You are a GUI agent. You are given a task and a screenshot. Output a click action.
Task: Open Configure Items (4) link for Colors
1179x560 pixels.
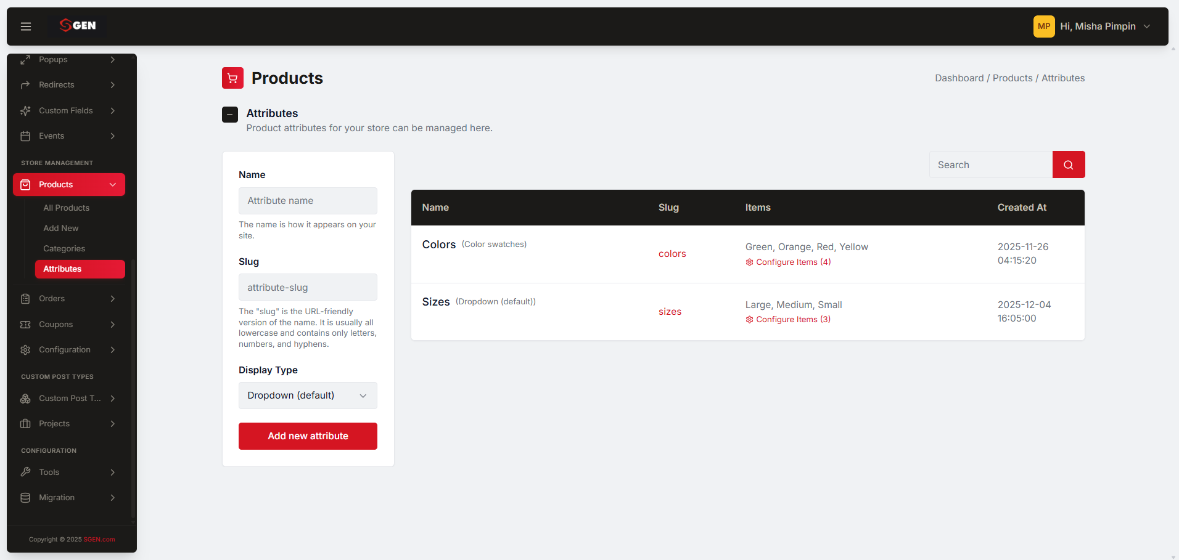794,262
